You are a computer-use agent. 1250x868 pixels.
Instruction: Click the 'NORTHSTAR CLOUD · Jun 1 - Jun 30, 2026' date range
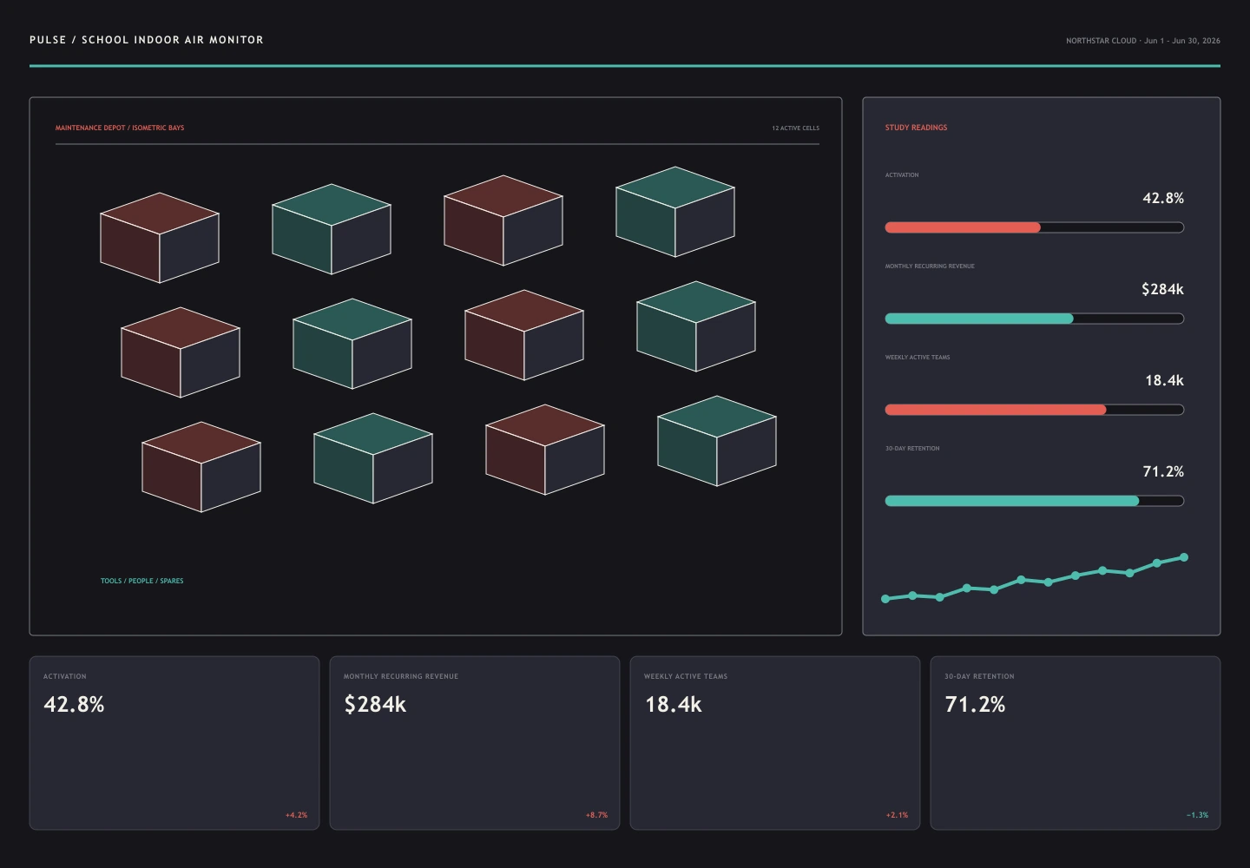coord(1143,41)
